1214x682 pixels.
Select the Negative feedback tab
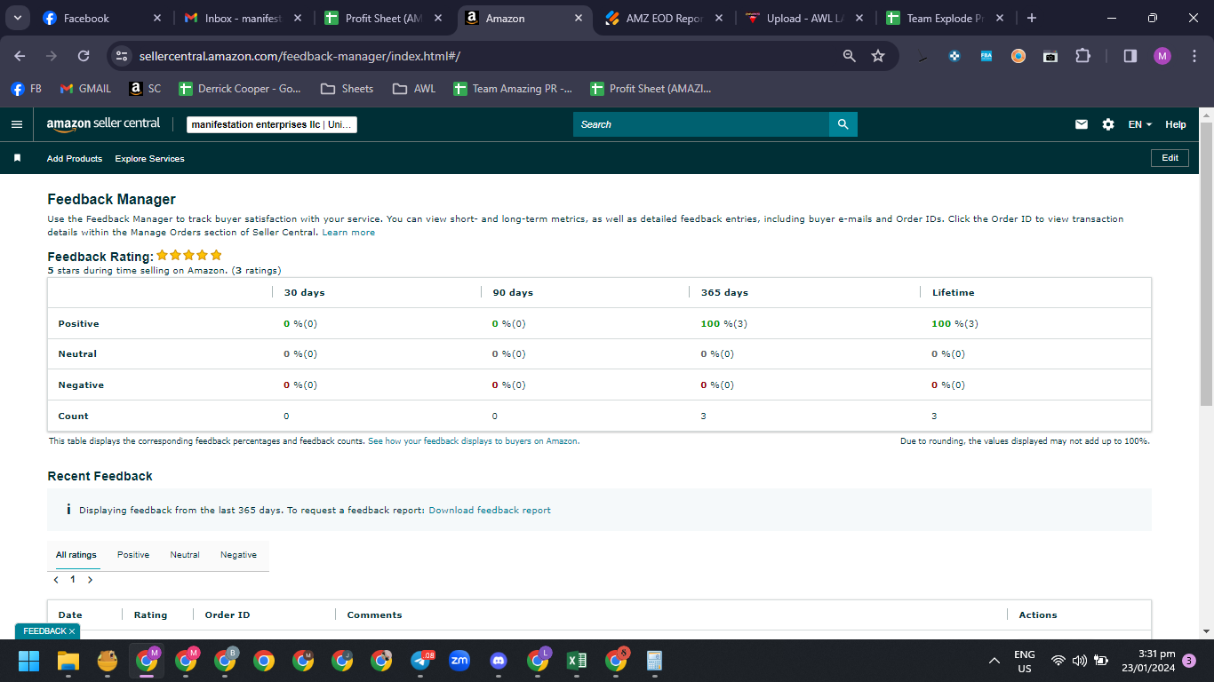238,555
